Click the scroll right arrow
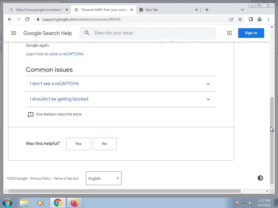Image resolution: width=278 pixels, height=208 pixels. [267, 191]
